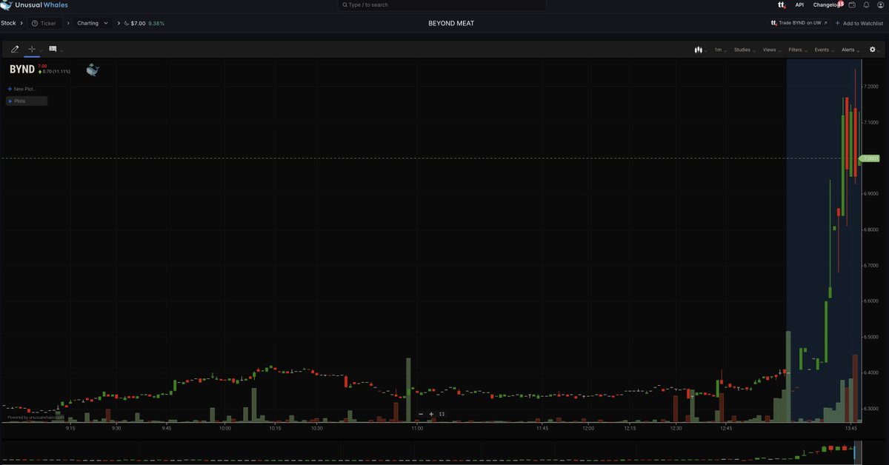889x465 pixels.
Task: Select the crosshair cursor tool
Action: coord(32,50)
